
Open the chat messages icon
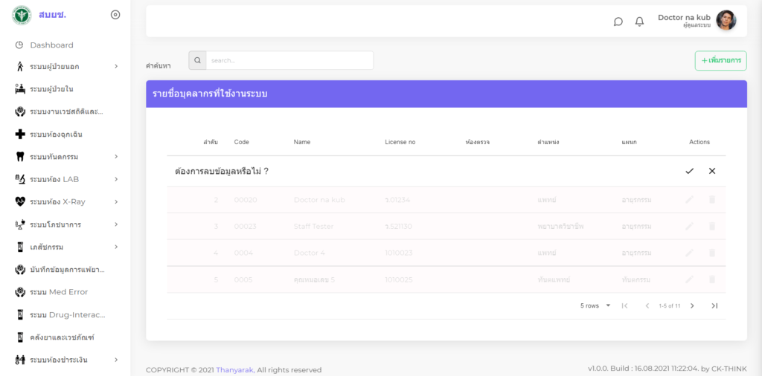618,22
